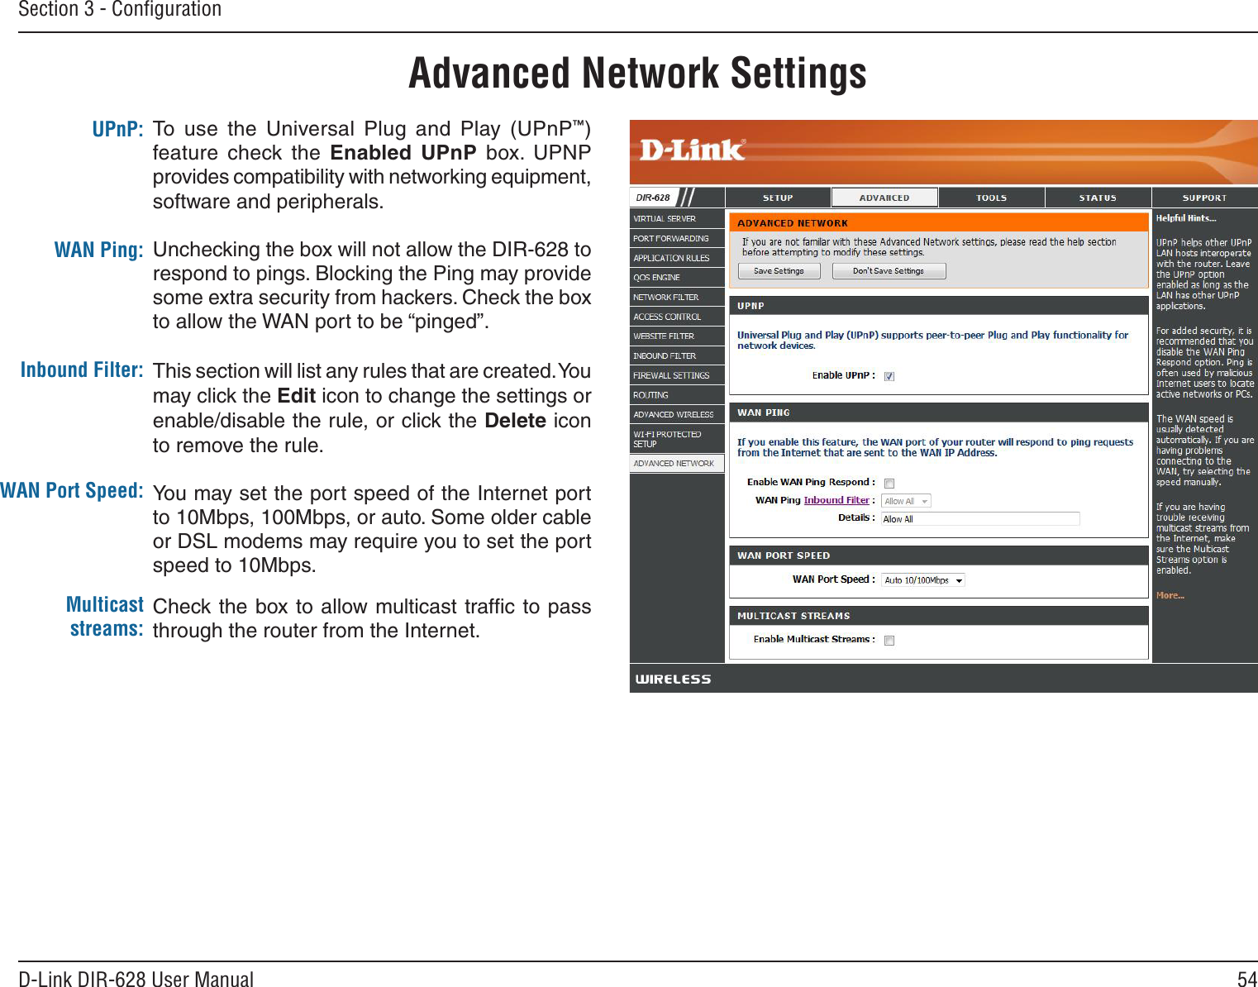Viewport: 1258px width, 987px height.
Task: Open the ADVANCED tab
Action: pos(884,198)
